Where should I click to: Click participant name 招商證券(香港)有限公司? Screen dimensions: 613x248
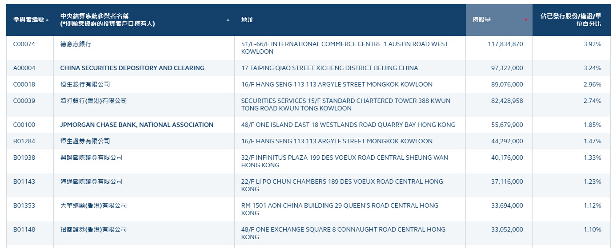[x=93, y=229]
